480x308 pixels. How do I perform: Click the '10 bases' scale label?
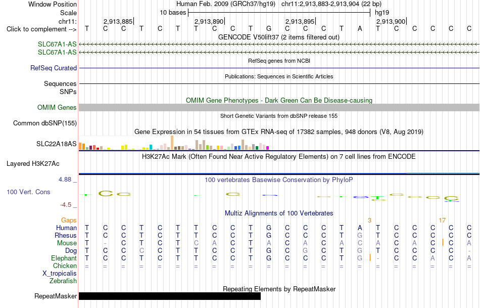click(x=173, y=13)
